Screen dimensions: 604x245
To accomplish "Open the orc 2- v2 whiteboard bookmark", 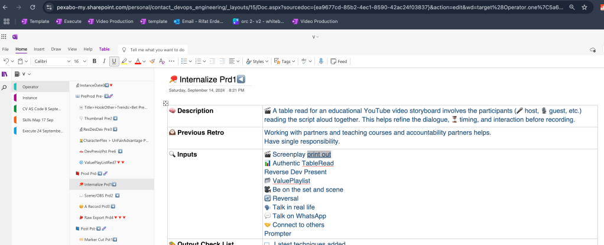I will [x=258, y=22].
